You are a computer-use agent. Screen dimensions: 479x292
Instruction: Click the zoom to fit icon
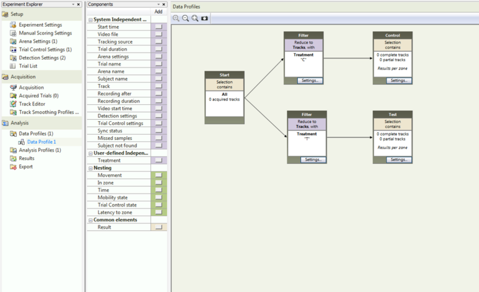pyautogui.click(x=195, y=19)
